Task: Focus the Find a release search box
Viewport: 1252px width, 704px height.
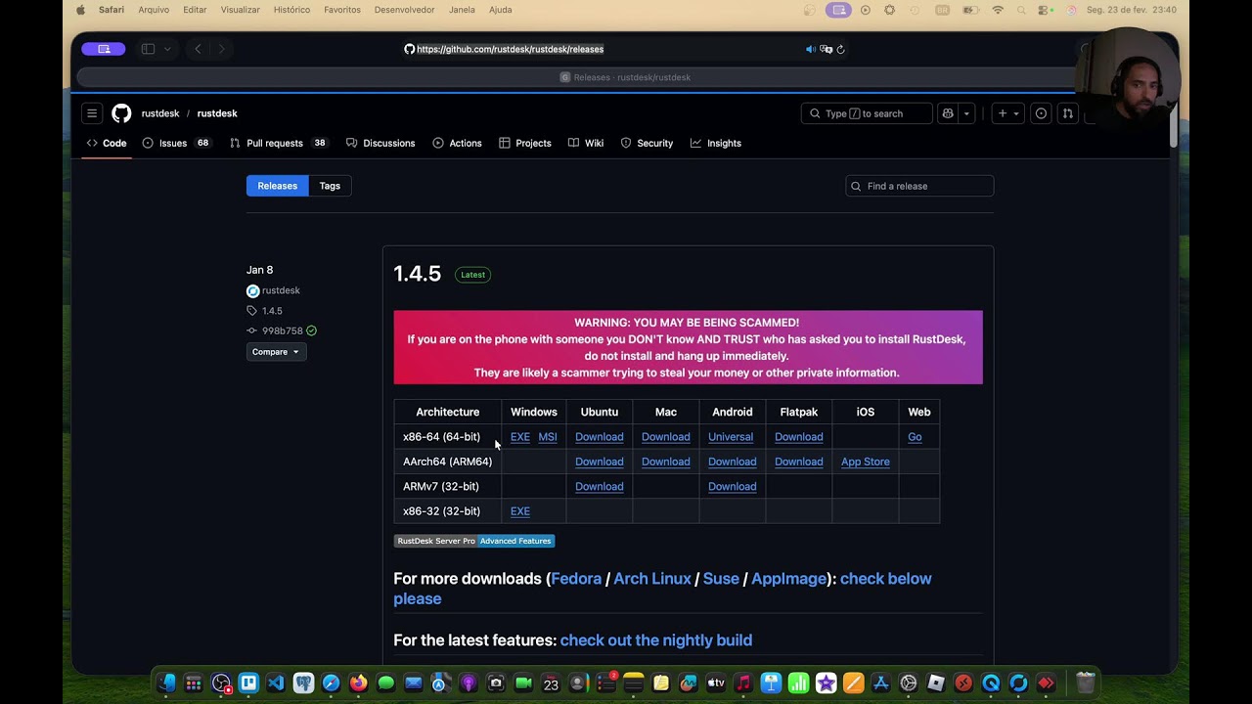Action: (x=919, y=186)
